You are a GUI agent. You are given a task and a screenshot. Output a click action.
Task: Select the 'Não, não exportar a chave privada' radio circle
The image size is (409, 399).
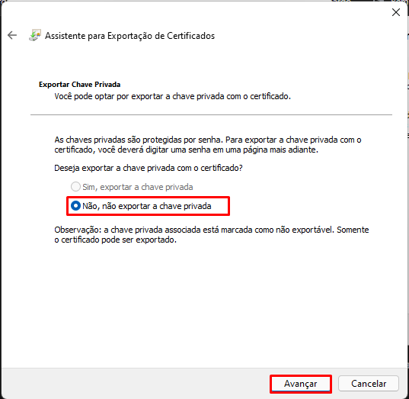point(75,206)
